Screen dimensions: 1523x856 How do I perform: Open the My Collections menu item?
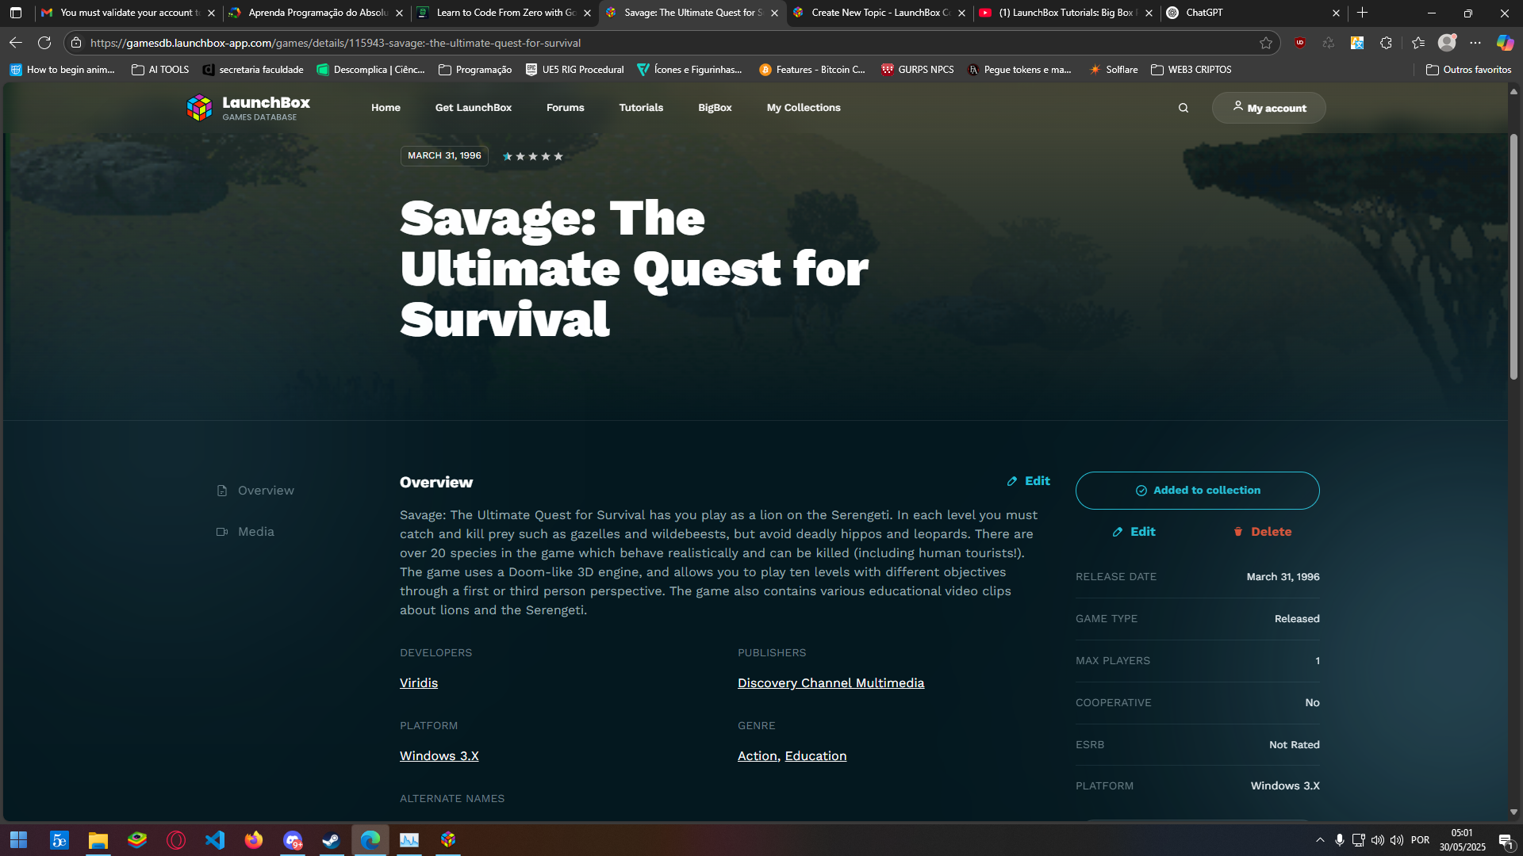click(x=804, y=108)
